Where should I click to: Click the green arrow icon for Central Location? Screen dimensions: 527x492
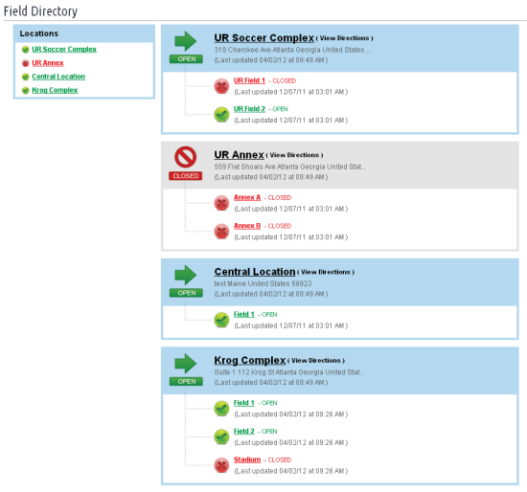point(186,275)
